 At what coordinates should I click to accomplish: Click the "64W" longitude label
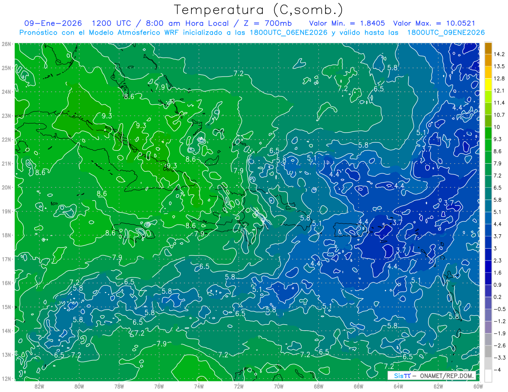[x=398, y=386]
